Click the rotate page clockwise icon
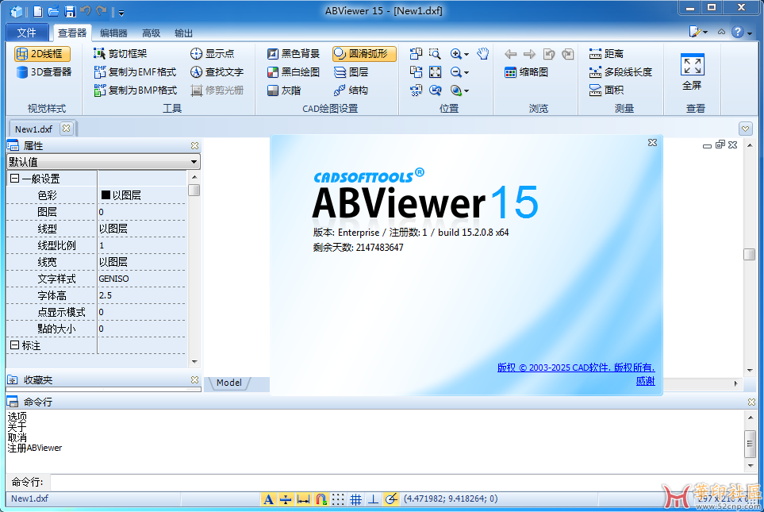Viewport: 764px width, 512px height. tap(567, 54)
